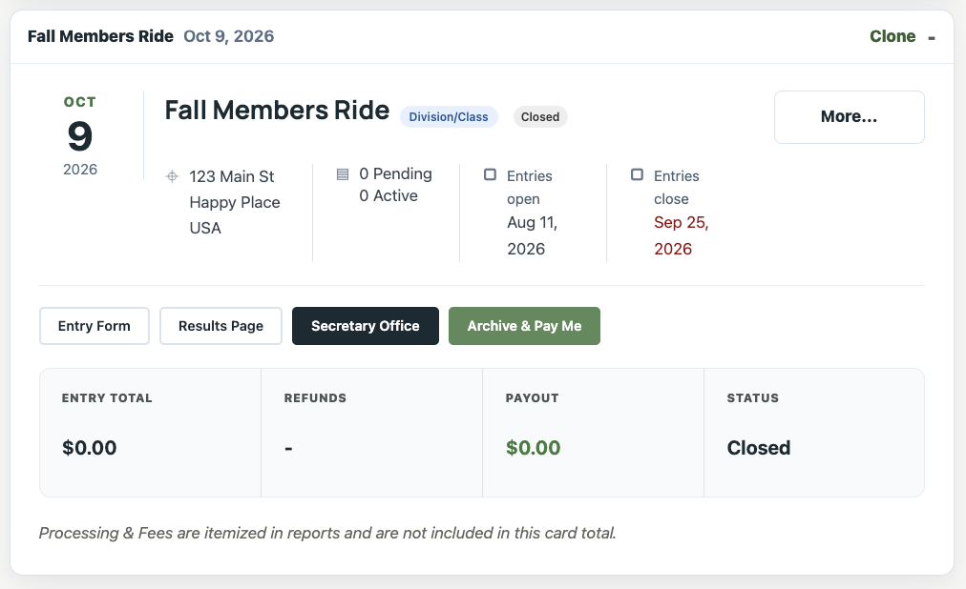The height and width of the screenshot is (589, 966).
Task: Click the header date Oct 9, 2026
Action: pyautogui.click(x=228, y=36)
